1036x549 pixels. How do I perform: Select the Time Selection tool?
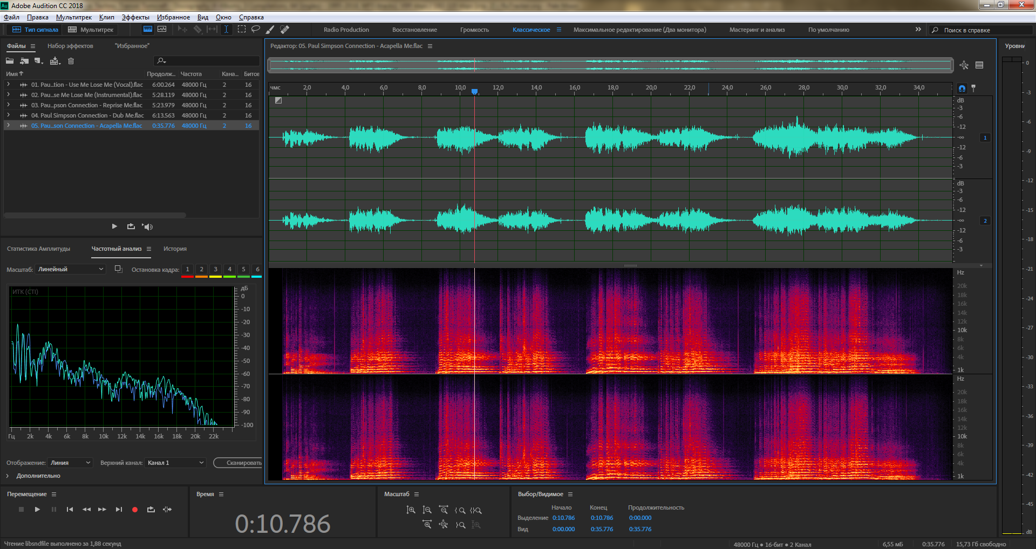(227, 30)
